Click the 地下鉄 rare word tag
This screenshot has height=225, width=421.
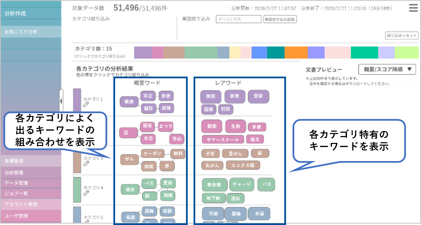(214, 198)
